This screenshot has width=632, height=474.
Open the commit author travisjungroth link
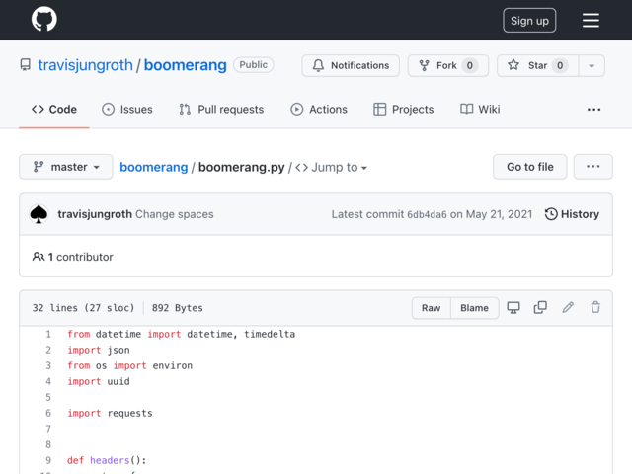click(95, 214)
